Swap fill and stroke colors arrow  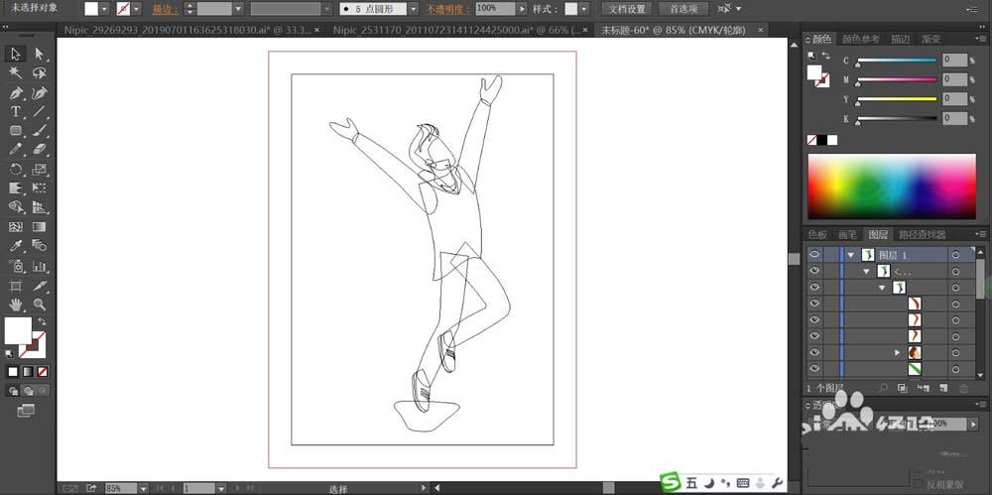pyautogui.click(x=42, y=322)
